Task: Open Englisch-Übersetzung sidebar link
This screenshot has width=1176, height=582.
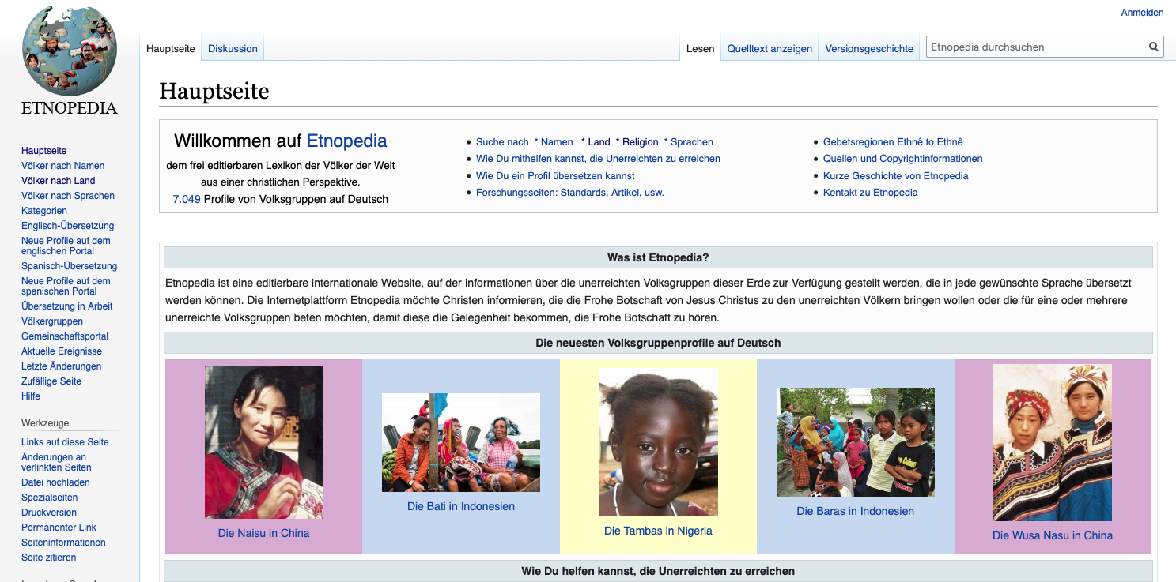Action: pyautogui.click(x=68, y=226)
